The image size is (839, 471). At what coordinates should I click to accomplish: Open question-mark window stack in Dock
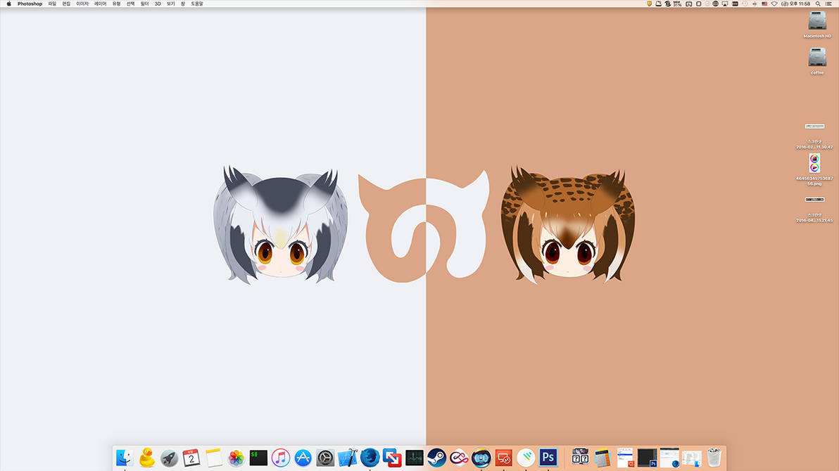580,458
